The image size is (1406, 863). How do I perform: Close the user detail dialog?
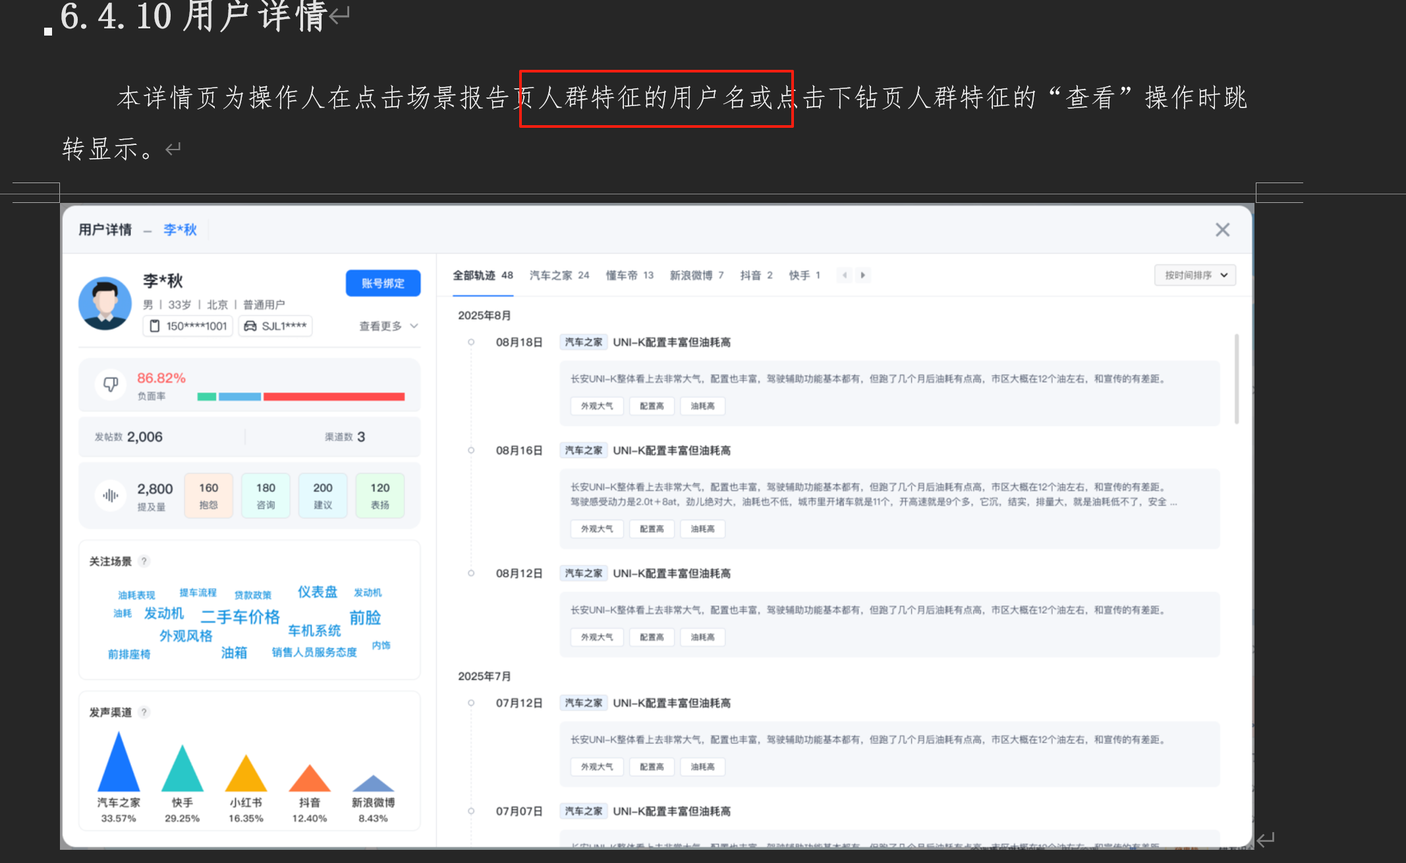(1222, 230)
